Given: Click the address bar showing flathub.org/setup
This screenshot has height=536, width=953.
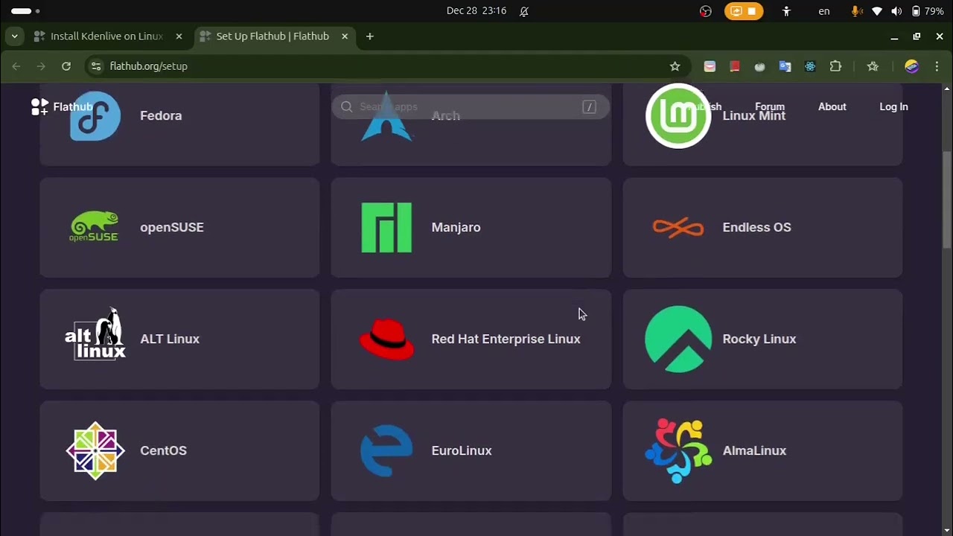Looking at the screenshot, I should [x=387, y=66].
